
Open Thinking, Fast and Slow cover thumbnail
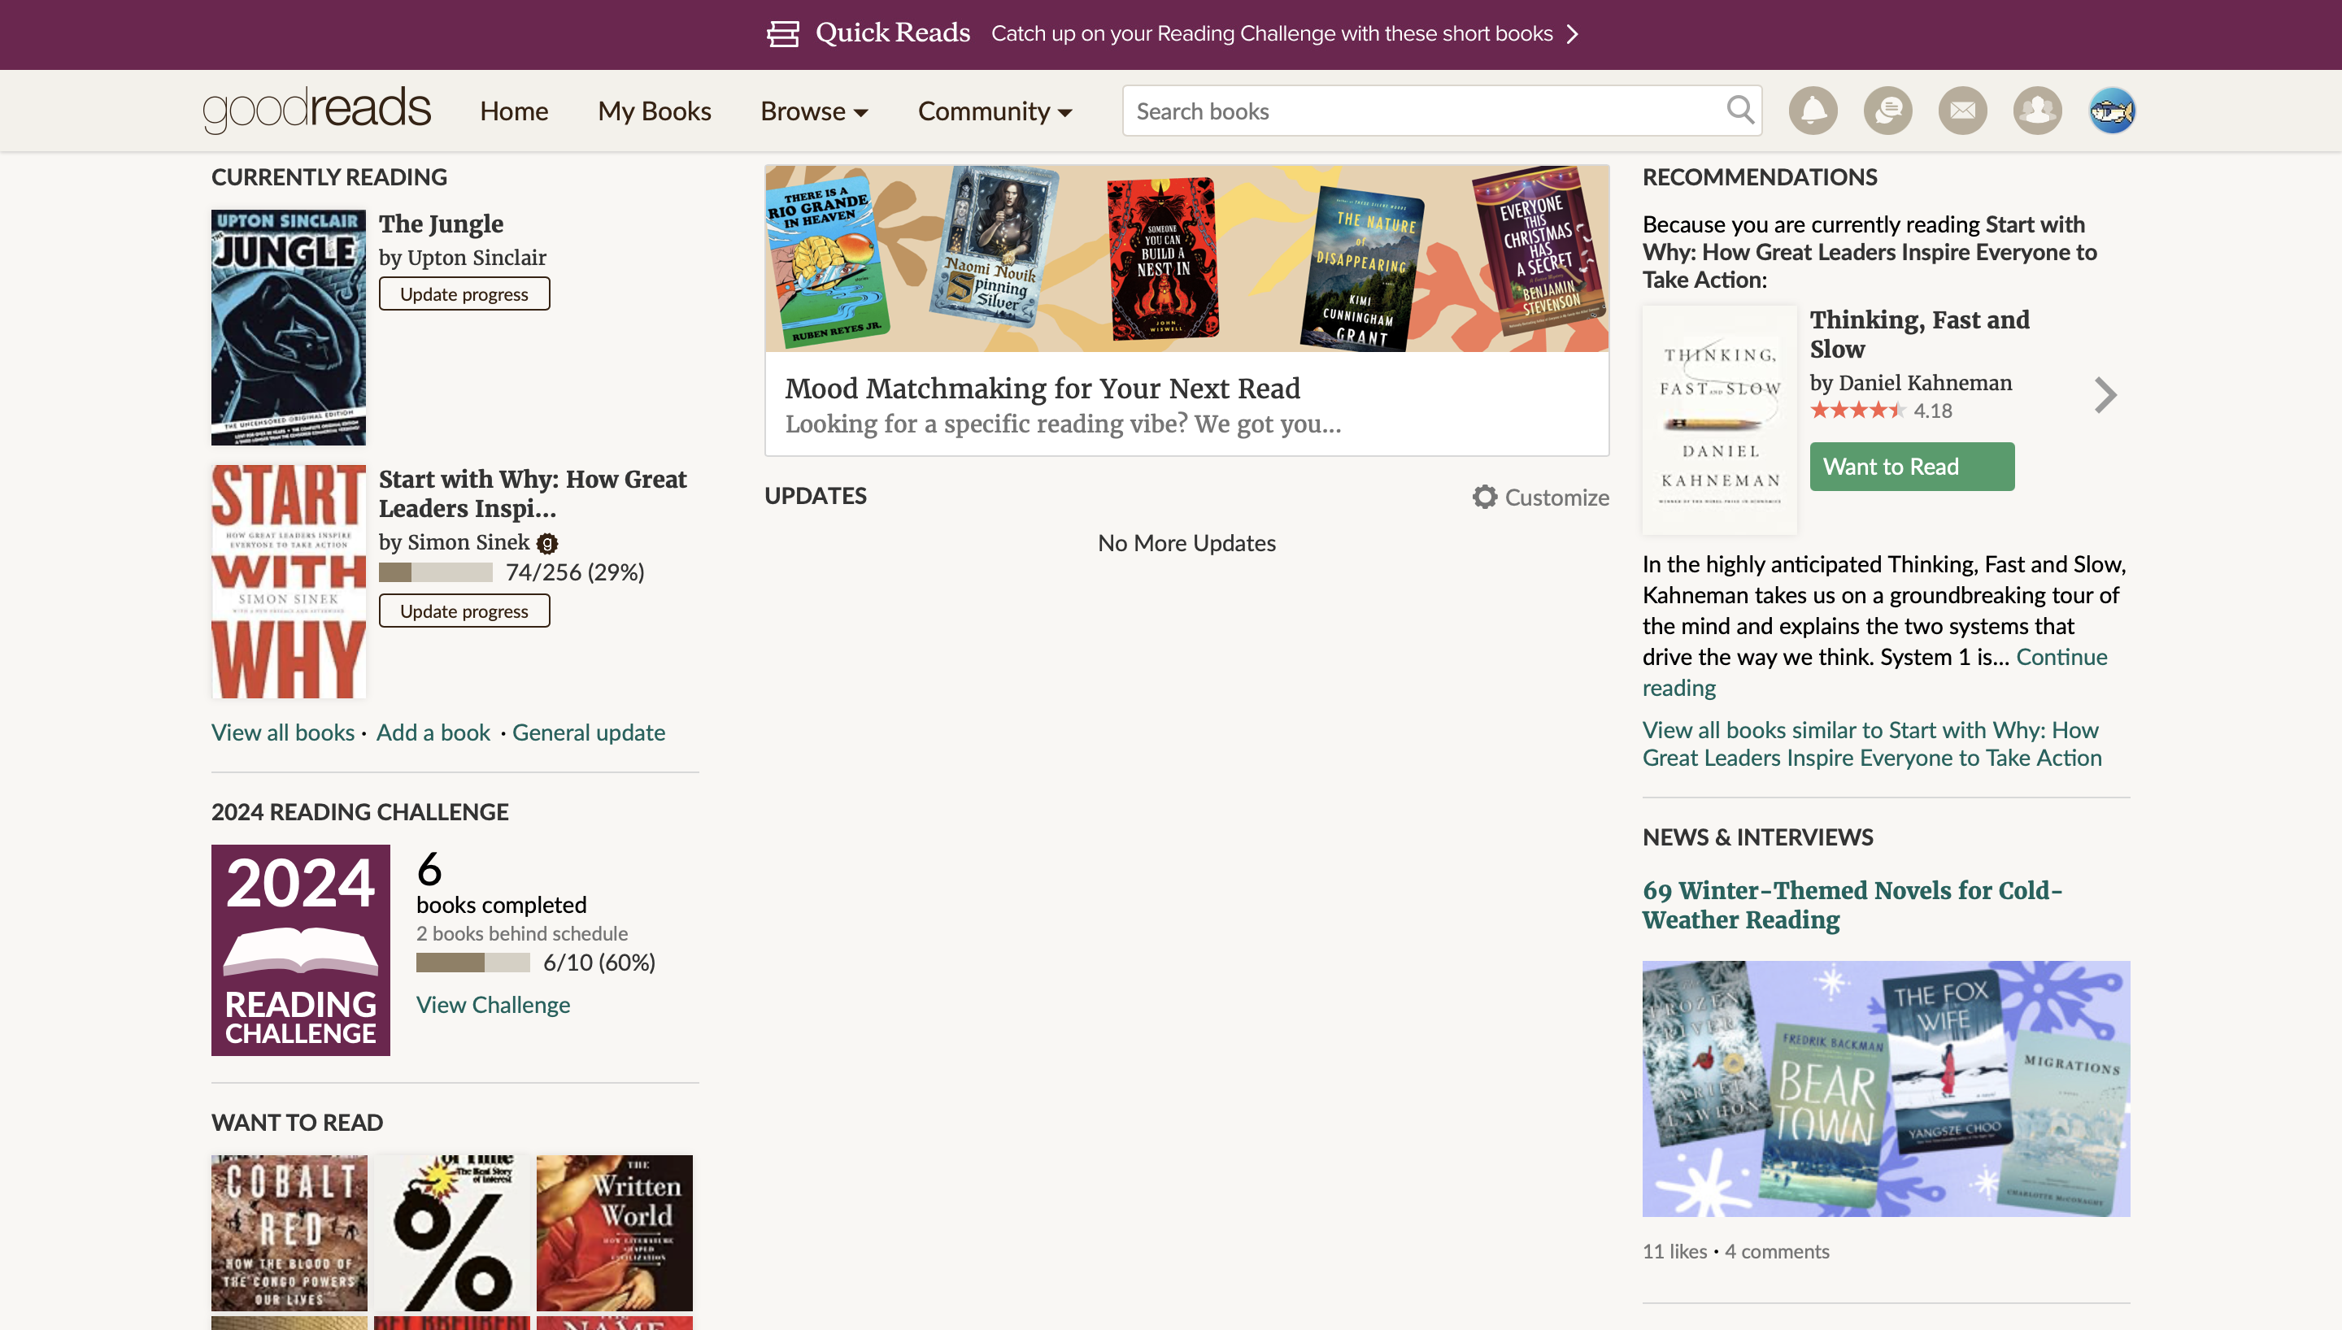[x=1719, y=421]
